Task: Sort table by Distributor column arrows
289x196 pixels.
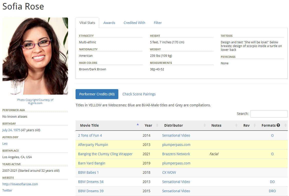Action: [204, 125]
